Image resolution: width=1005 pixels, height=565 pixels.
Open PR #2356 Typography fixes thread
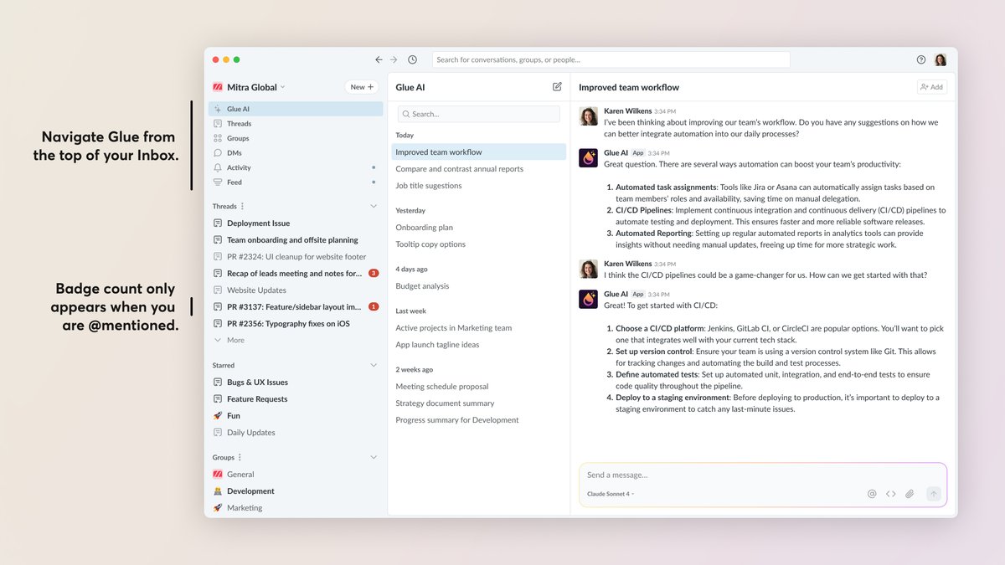click(x=296, y=324)
